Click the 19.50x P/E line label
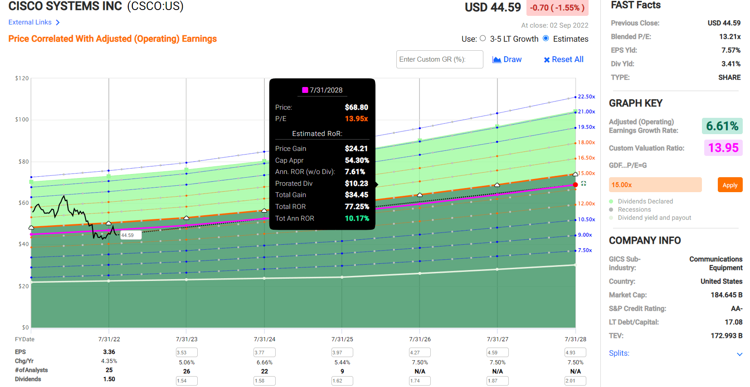The image size is (750, 387). coord(586,127)
